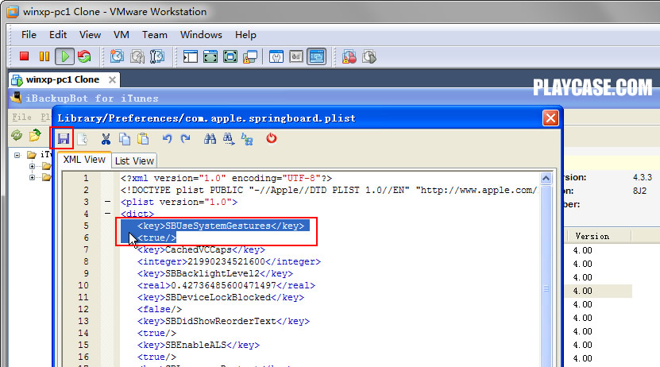Click the Undo arrow icon
Screen dimensions: 660x367
tap(167, 138)
